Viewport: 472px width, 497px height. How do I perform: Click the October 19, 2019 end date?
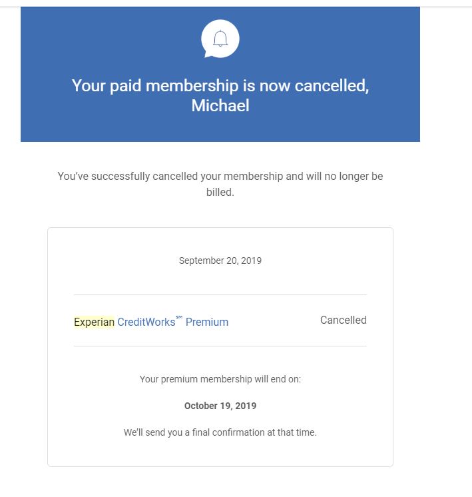tap(220, 406)
